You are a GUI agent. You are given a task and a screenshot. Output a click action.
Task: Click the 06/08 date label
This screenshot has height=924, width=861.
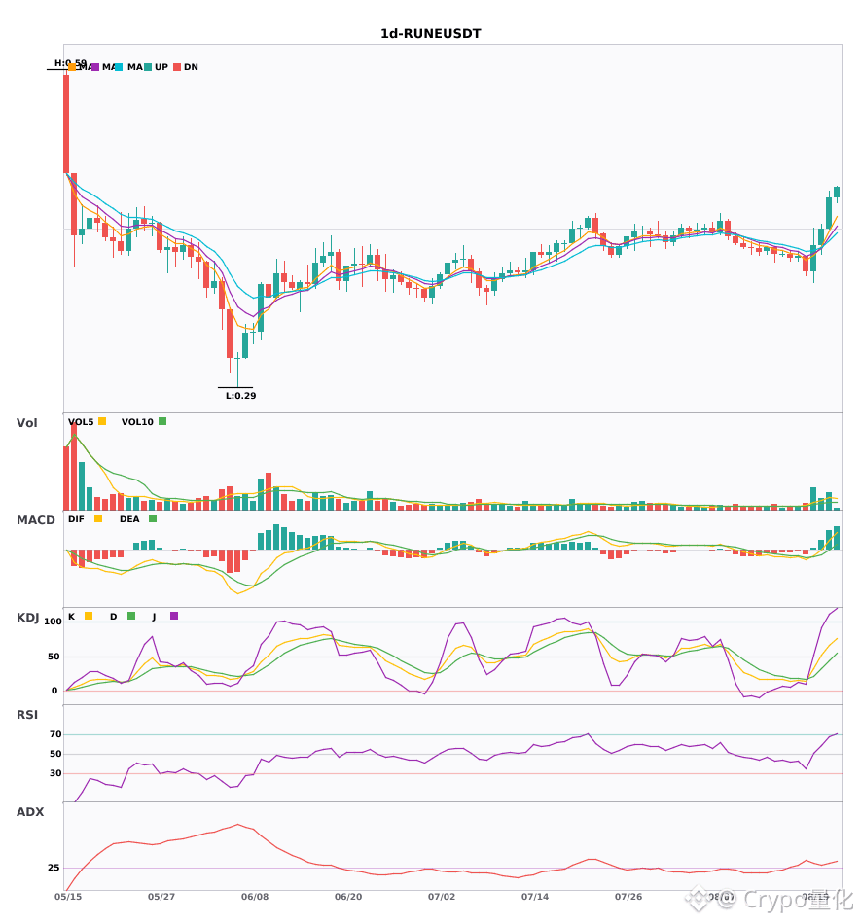255,897
